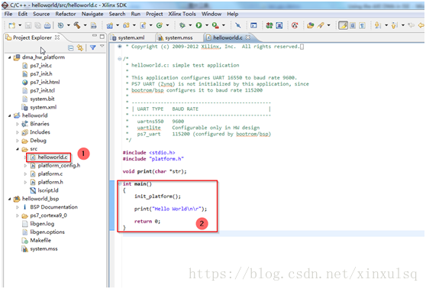Click the Save toolbar icon

click(28, 25)
